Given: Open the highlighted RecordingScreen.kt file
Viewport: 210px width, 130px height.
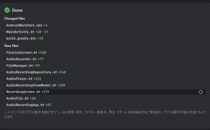Looking at the screenshot, I should (23, 92).
